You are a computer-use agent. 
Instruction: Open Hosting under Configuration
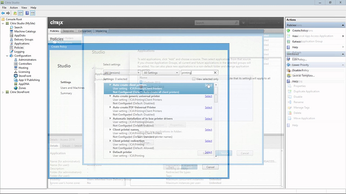pos(23,68)
